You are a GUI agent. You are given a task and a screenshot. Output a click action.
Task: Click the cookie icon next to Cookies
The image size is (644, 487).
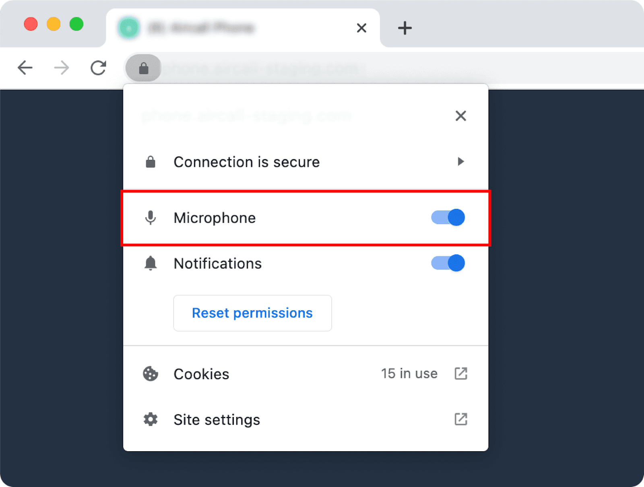click(151, 374)
